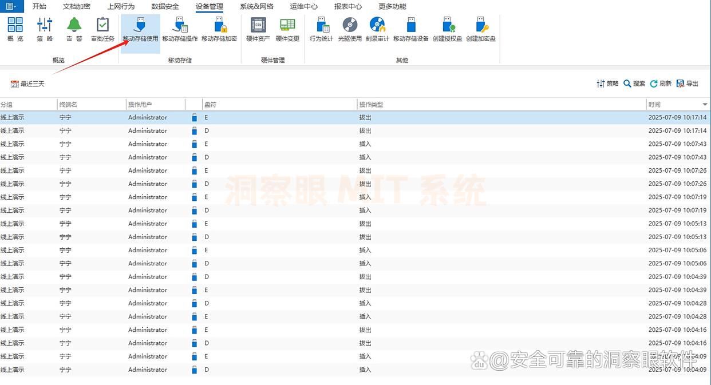Select timestamp 2025-07-09 10:04:39 in row E
The image size is (711, 385).
[x=677, y=290]
